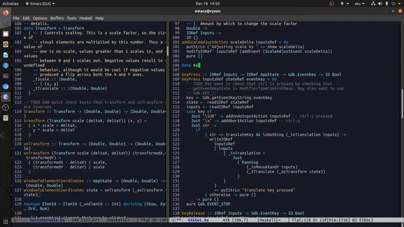Screen dimensions: 404x227
Task: Click FlyC:1|0 flycheck status in mode line
Action: pos(302,220)
